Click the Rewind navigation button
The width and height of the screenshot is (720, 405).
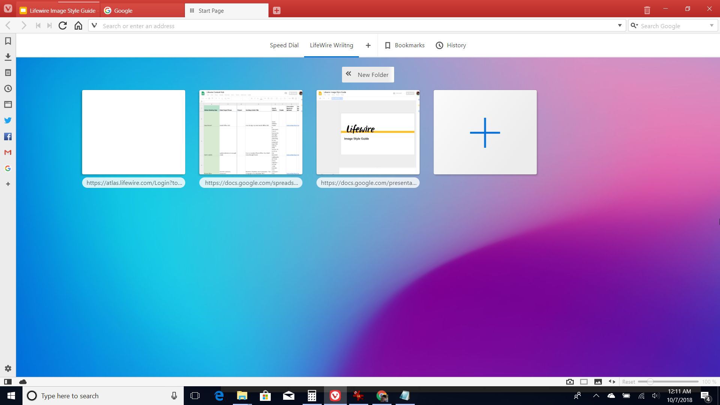(x=38, y=26)
